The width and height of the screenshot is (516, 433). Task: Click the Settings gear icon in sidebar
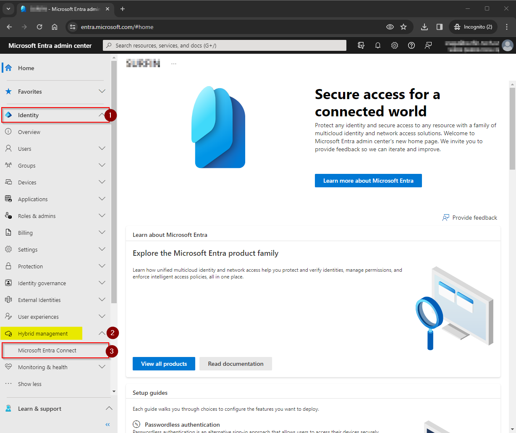8,249
